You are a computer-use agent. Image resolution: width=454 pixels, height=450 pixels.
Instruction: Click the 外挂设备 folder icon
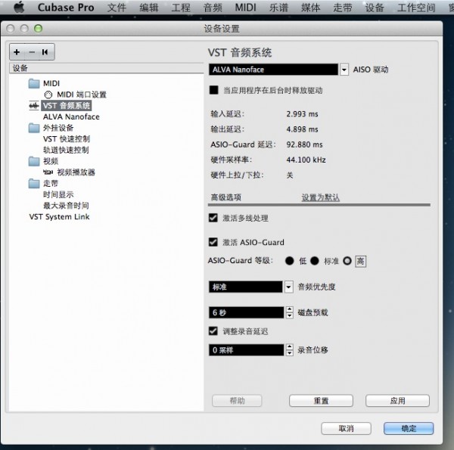coord(34,128)
